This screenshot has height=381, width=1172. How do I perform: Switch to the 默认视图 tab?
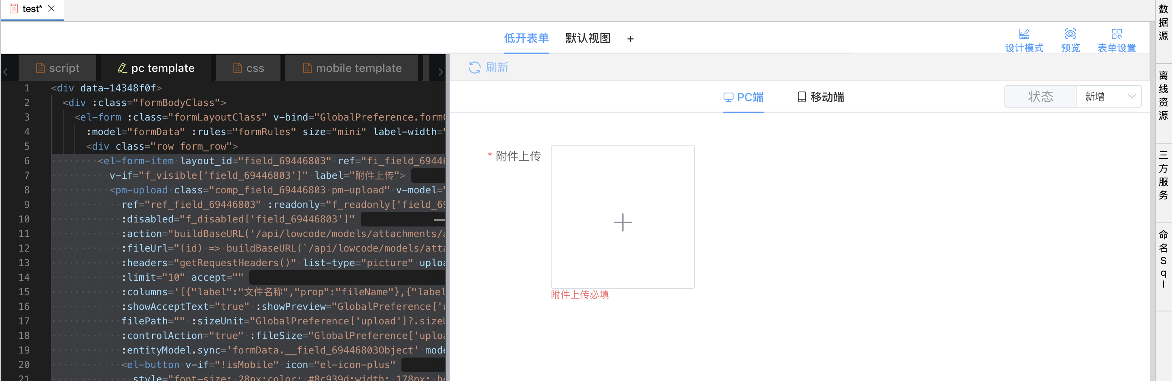[x=587, y=38]
